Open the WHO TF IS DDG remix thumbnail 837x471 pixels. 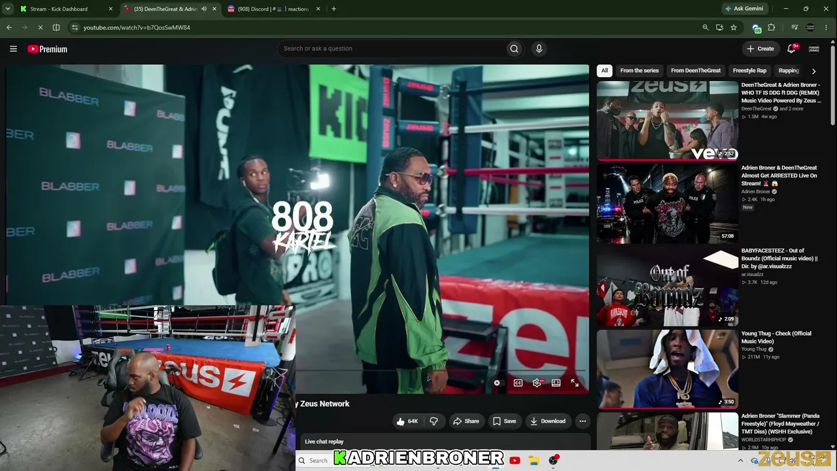pyautogui.click(x=667, y=121)
